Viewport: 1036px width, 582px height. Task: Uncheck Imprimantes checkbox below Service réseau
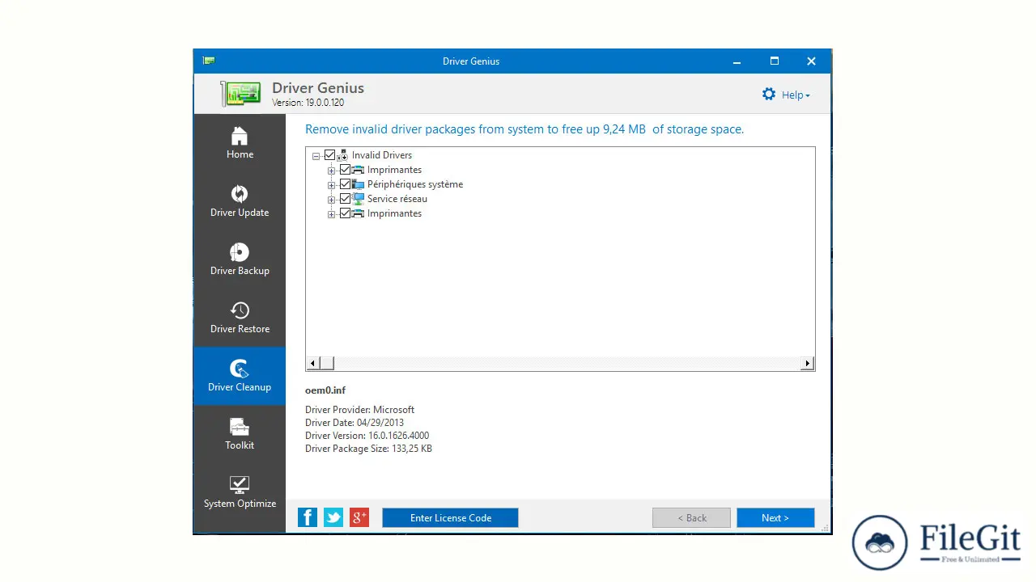pyautogui.click(x=346, y=213)
